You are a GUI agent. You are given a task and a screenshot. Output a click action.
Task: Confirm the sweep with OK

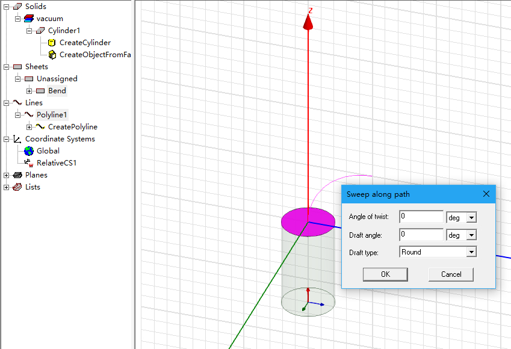(385, 274)
